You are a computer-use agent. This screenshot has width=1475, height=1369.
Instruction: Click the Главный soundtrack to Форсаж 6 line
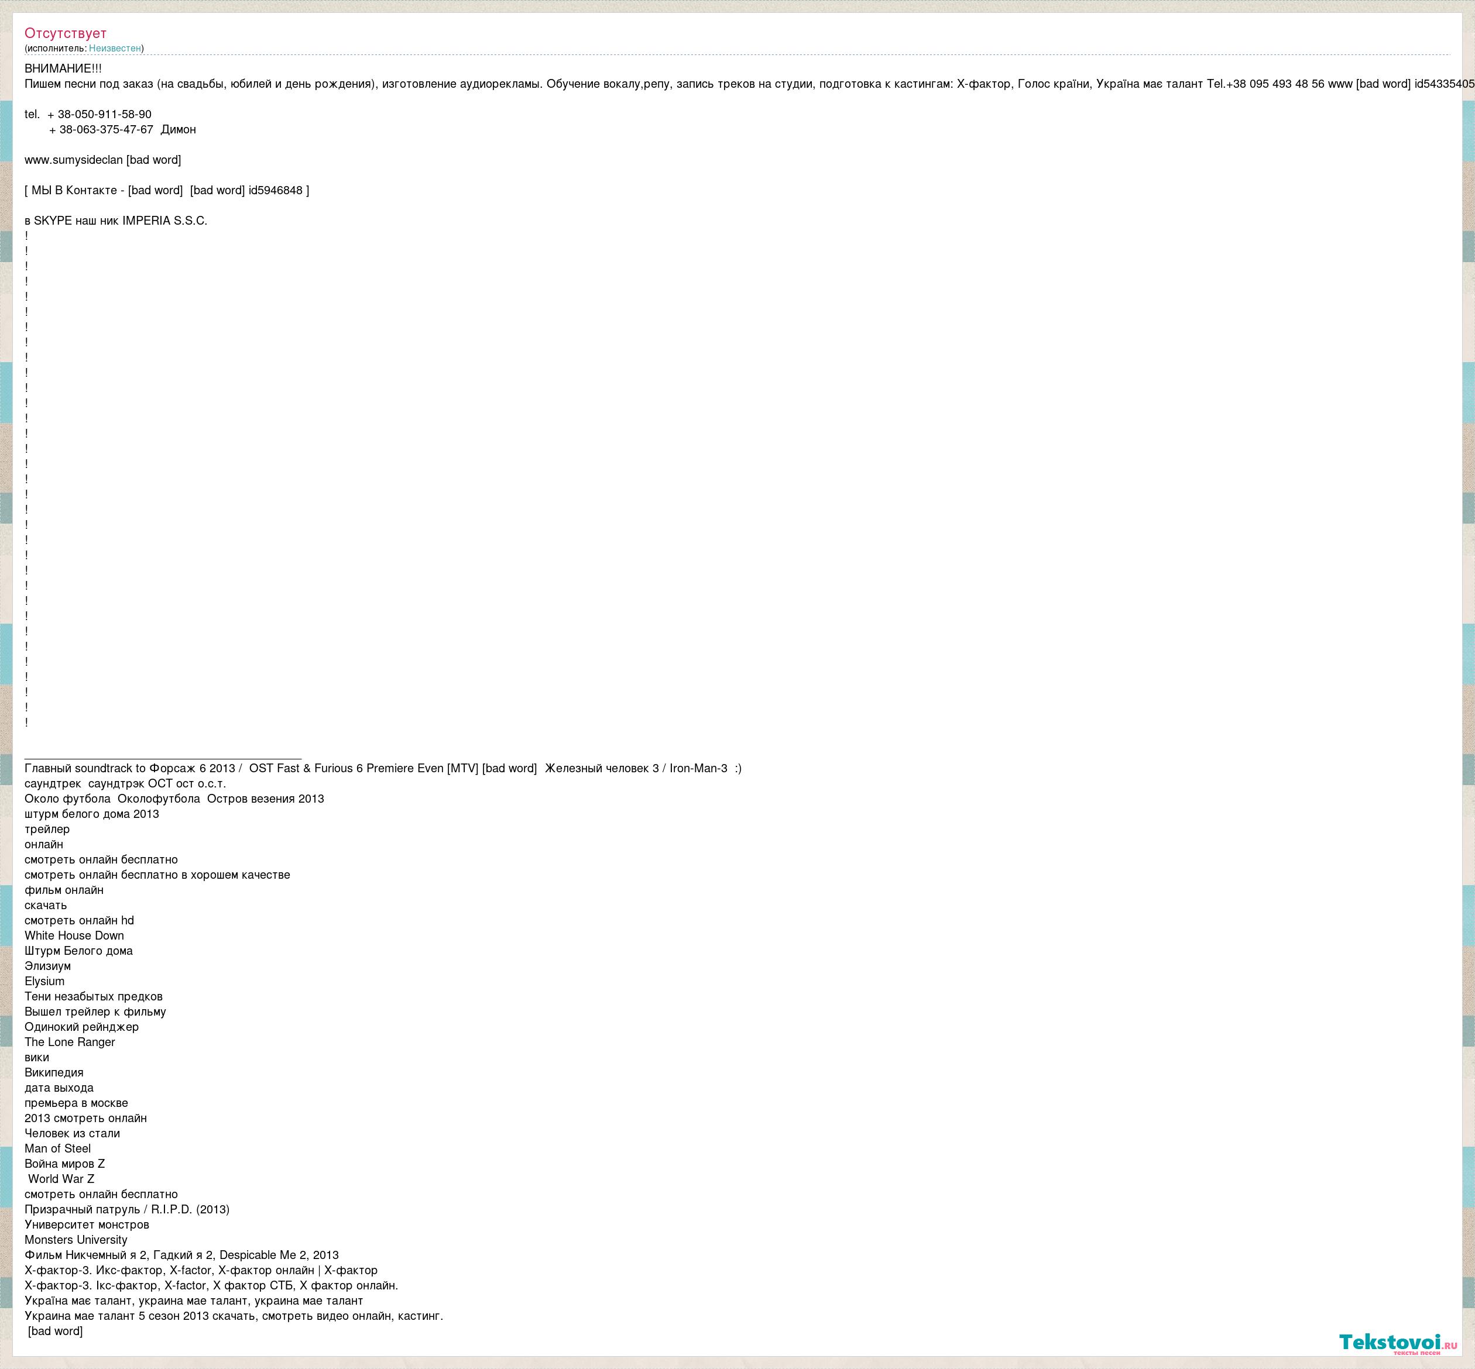[383, 768]
